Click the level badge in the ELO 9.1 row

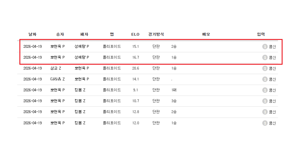265,90
